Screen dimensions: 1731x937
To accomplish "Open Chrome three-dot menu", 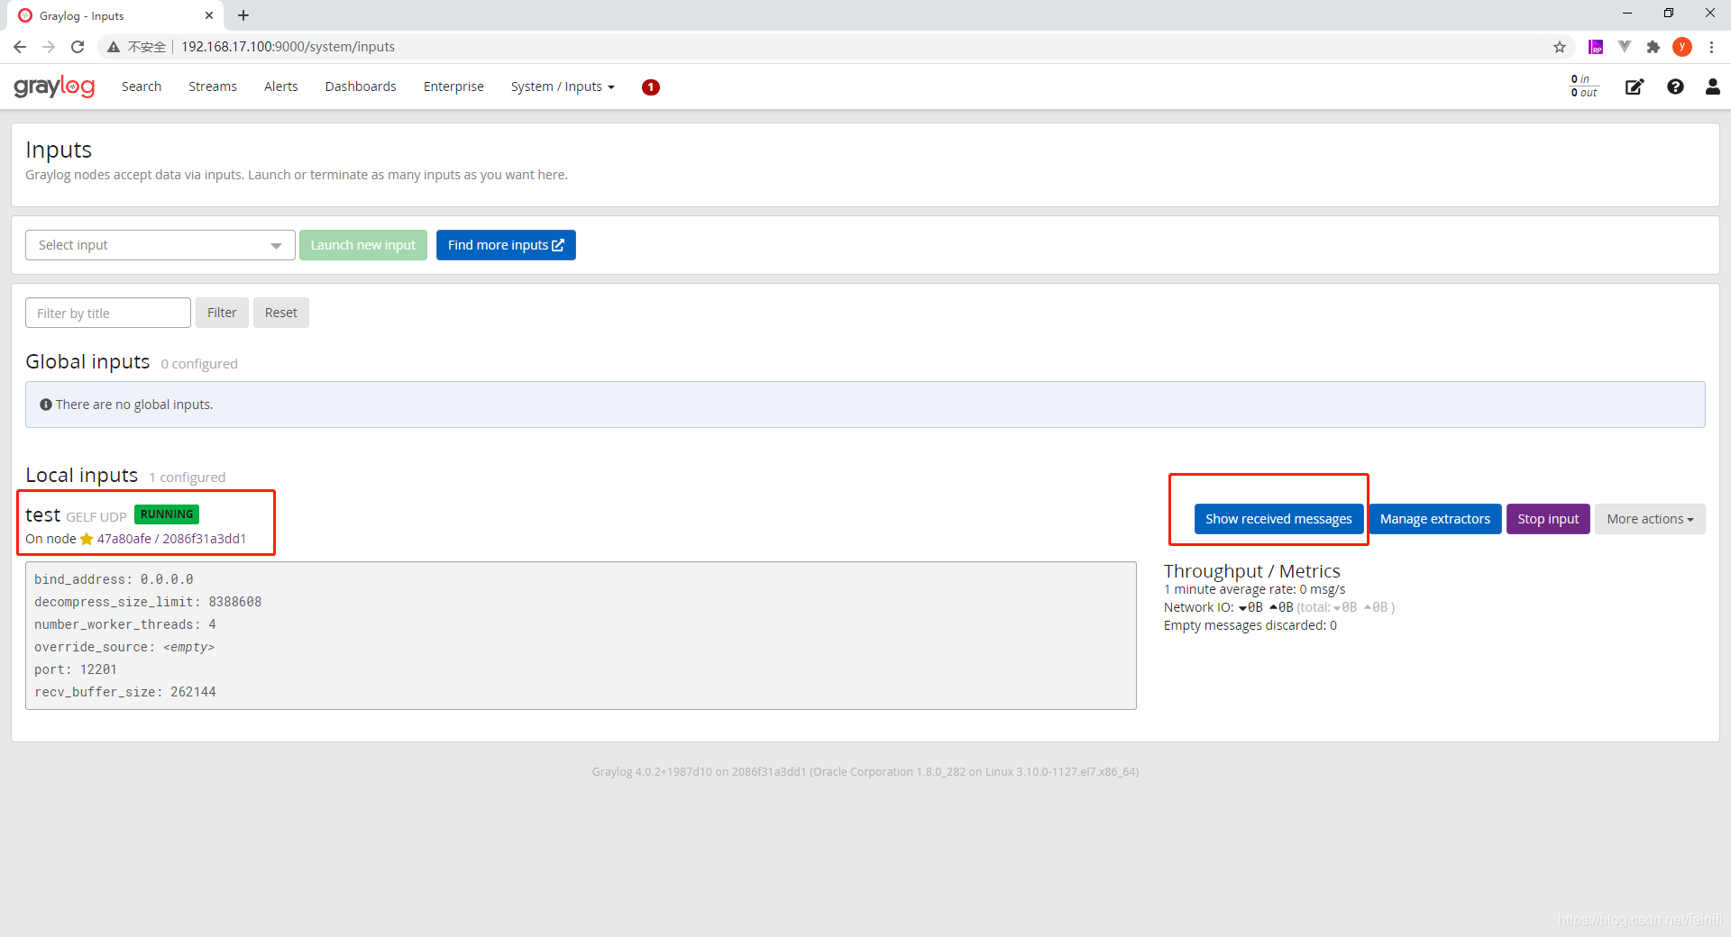I will coord(1711,47).
